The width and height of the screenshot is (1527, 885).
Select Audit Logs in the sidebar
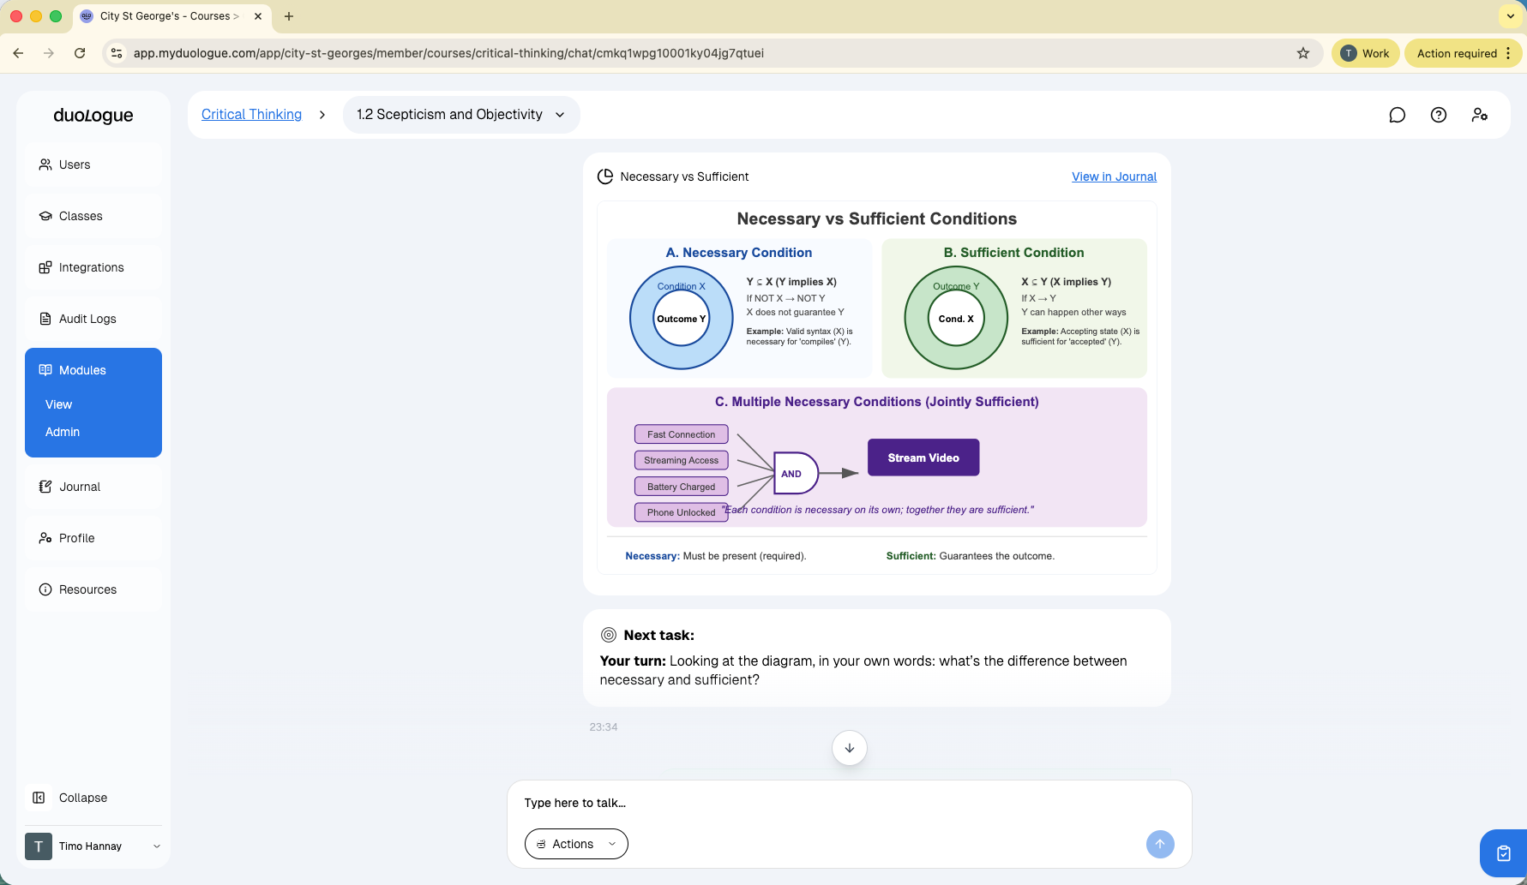click(93, 319)
